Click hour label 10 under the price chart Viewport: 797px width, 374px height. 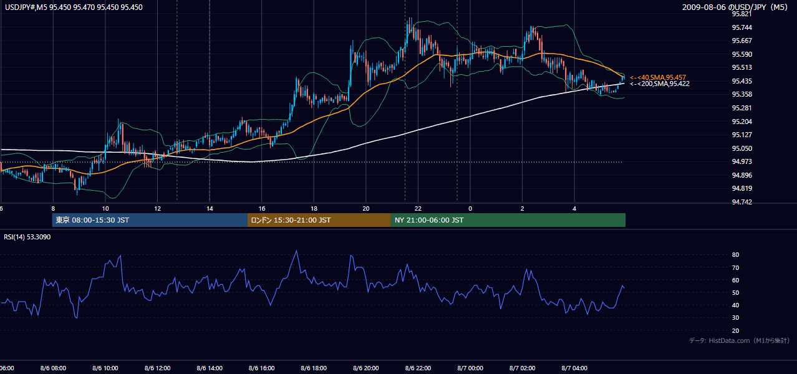point(105,209)
